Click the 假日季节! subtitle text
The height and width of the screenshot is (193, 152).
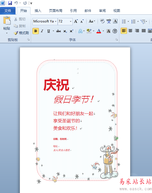coord(74,100)
